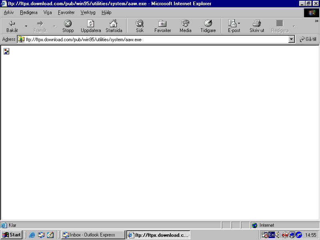Screen dimensions: 320x240
Task: Click the Framåt forward arrow
Action: 40,26
